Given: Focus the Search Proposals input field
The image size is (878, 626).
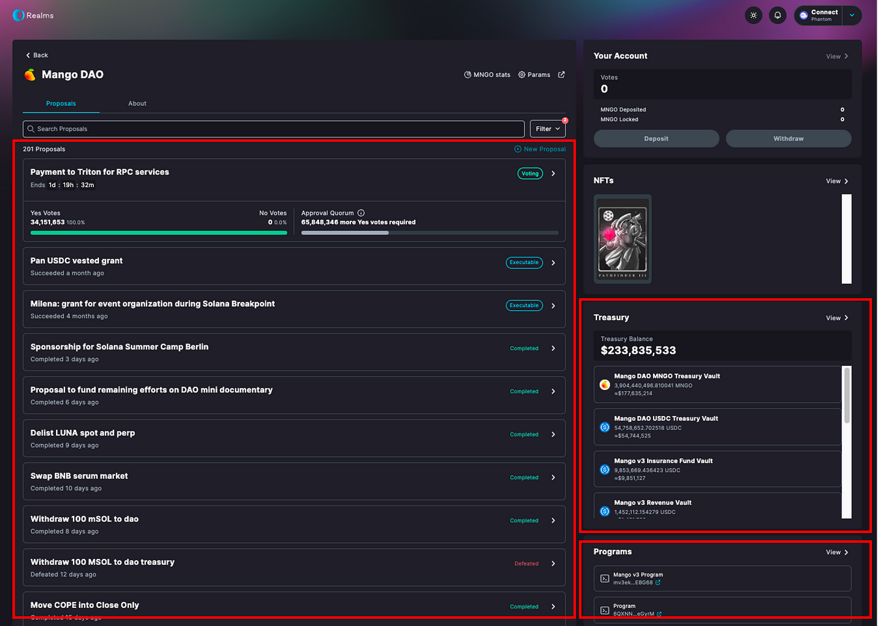Looking at the screenshot, I should coord(274,129).
